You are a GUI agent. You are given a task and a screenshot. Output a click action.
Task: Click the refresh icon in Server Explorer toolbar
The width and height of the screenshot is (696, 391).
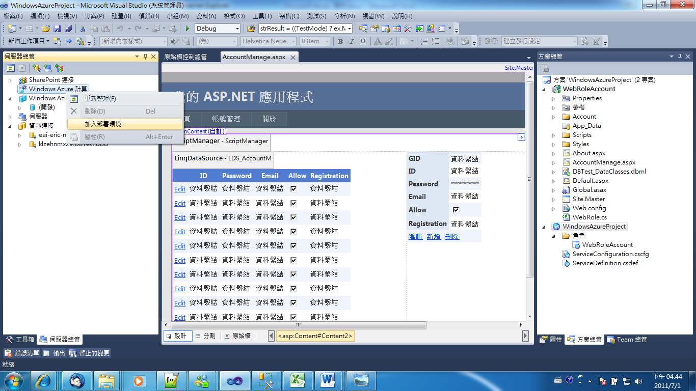point(11,68)
